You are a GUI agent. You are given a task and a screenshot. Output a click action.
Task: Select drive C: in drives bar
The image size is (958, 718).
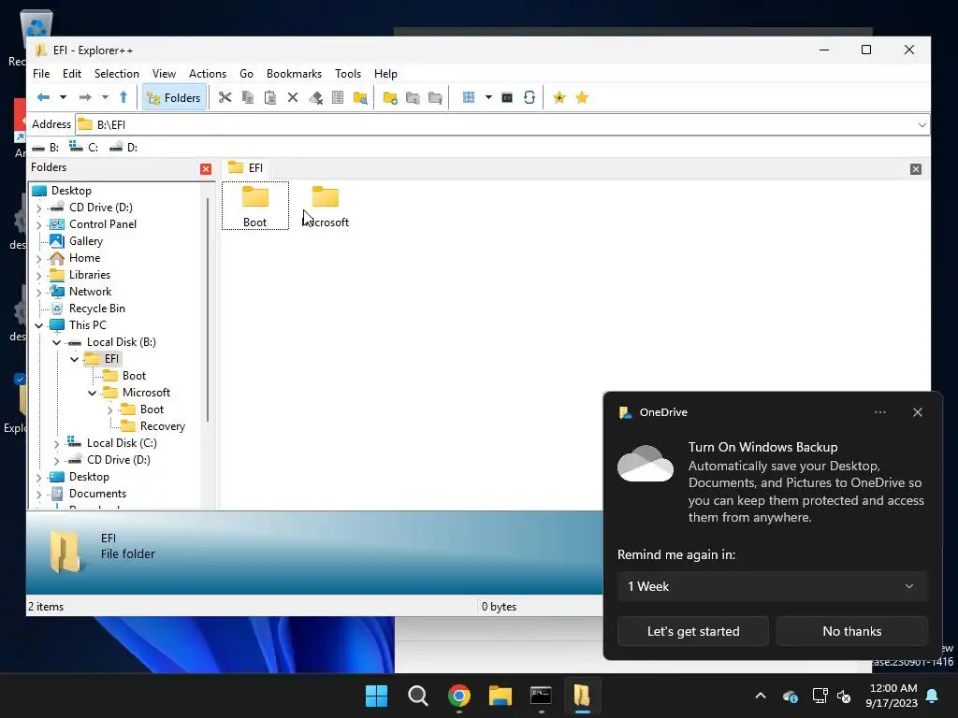pos(83,147)
